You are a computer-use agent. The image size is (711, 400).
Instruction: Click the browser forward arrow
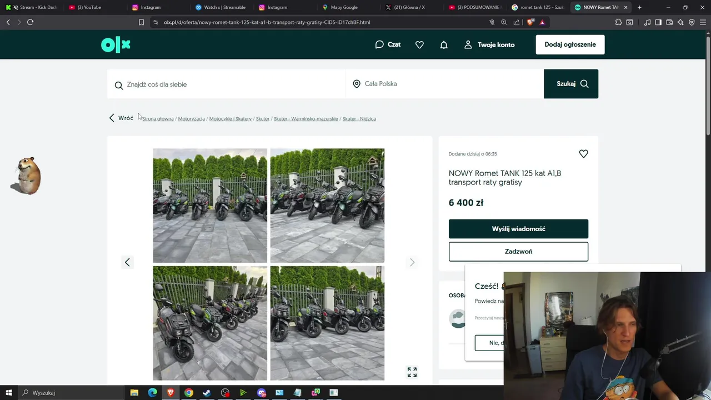click(x=19, y=22)
